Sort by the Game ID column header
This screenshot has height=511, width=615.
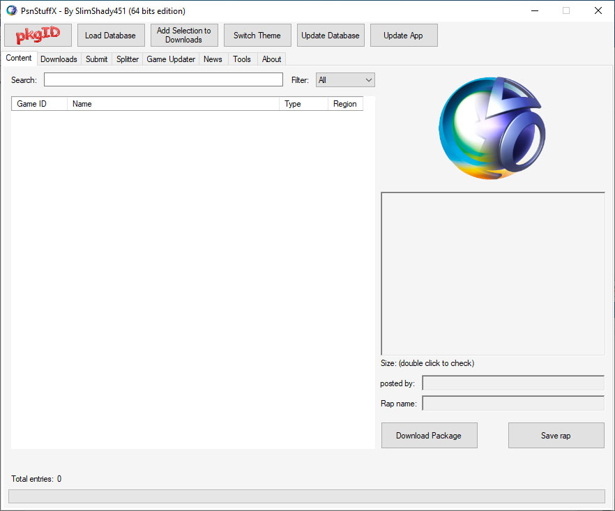click(x=39, y=104)
